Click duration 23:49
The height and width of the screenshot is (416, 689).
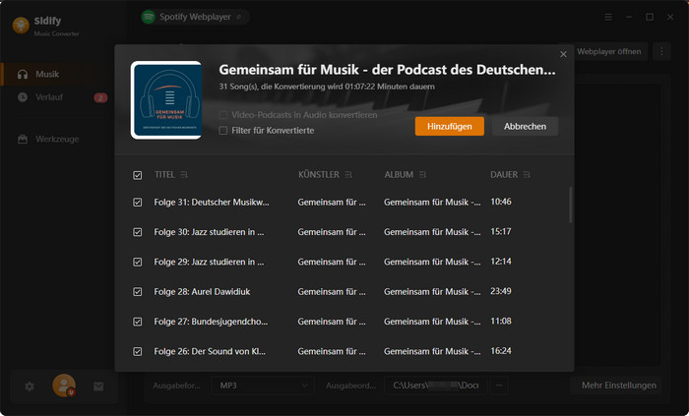point(501,291)
